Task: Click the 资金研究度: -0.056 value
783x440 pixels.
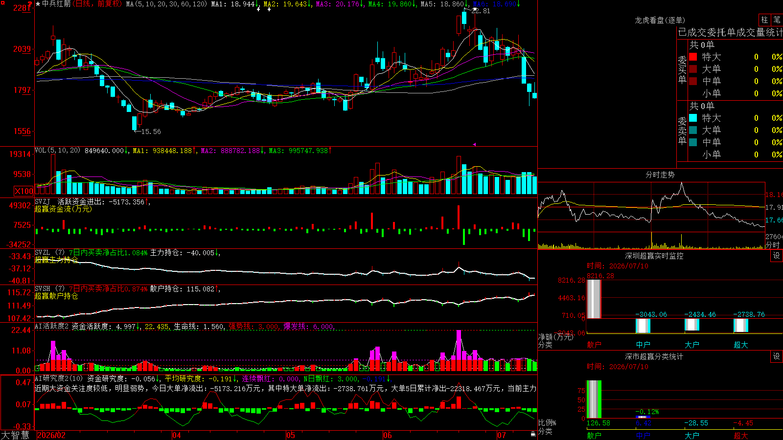Action: click(x=121, y=378)
